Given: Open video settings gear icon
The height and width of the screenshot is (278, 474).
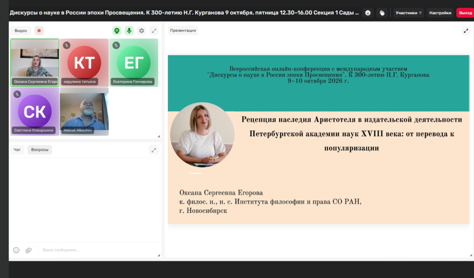Looking at the screenshot, I should point(141,30).
